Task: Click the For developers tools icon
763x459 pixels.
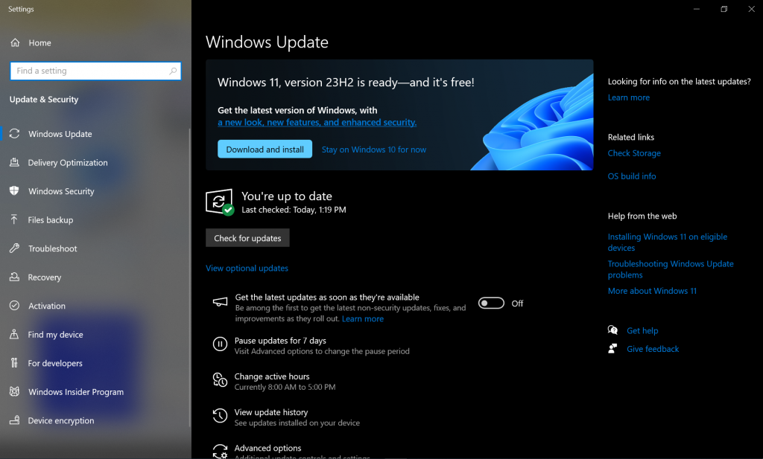Action: click(15, 363)
